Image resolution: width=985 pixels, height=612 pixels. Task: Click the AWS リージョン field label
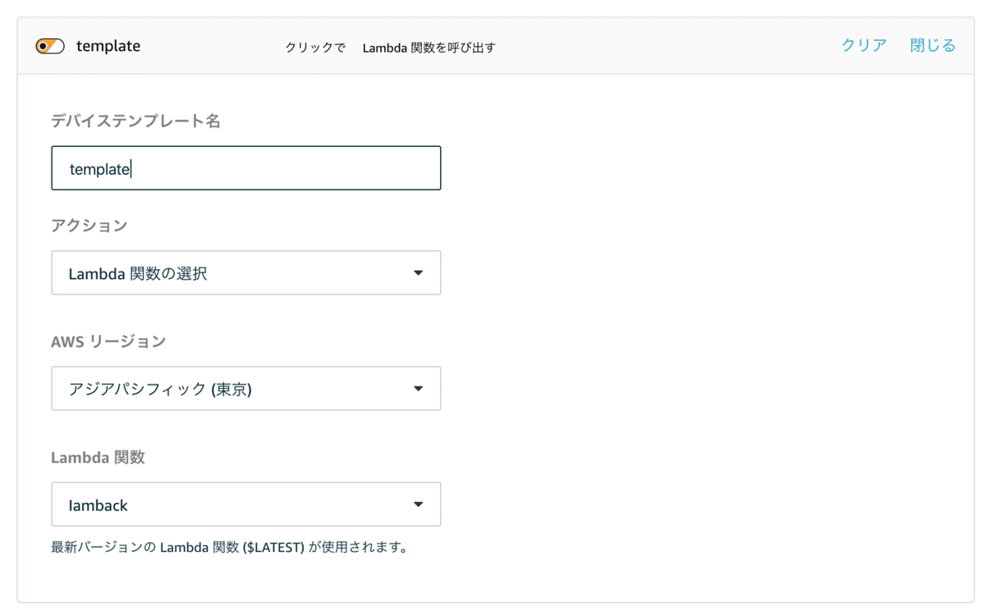(108, 341)
